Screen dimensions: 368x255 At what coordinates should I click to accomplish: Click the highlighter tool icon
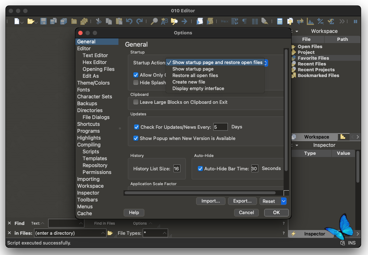[x=265, y=21]
